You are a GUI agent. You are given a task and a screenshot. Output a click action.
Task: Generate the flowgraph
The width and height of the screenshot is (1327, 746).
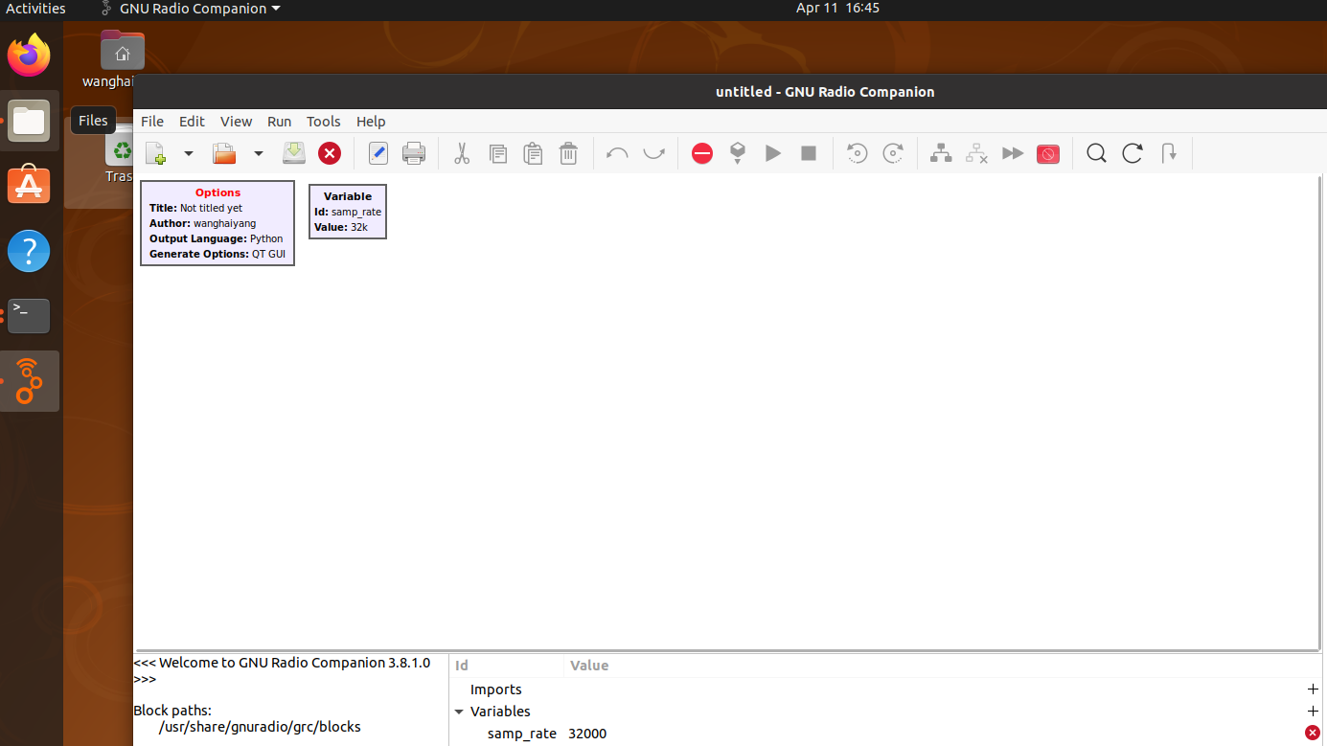pyautogui.click(x=737, y=153)
